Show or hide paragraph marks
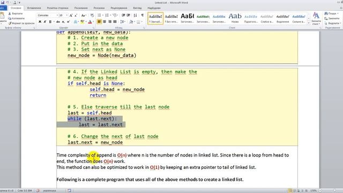This screenshot has width=343, height=193. pyautogui.click(x=143, y=16)
